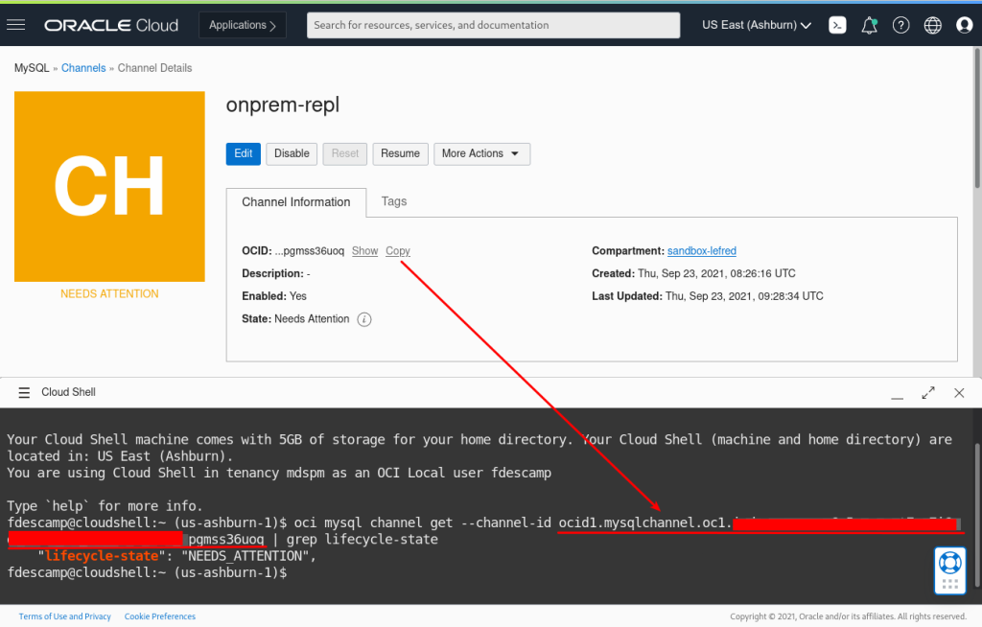Click the Resume button
The image size is (982, 627).
[x=400, y=154]
